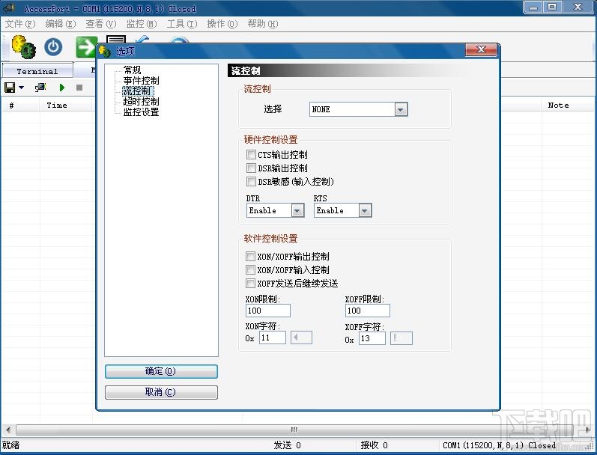Click the XON字符 hex input field
Viewport: 597px width, 455px height.
click(x=273, y=338)
